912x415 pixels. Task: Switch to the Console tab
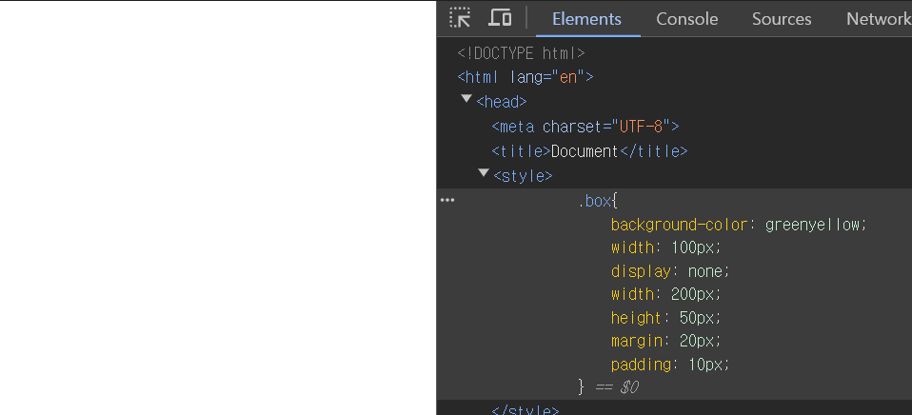point(686,19)
